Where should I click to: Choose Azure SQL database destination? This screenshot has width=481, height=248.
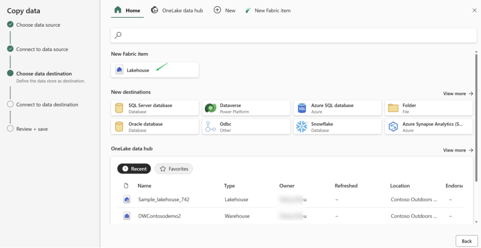(x=337, y=108)
